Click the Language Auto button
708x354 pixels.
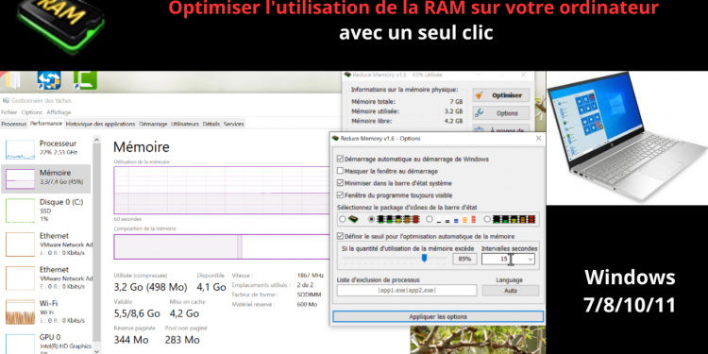[510, 291]
